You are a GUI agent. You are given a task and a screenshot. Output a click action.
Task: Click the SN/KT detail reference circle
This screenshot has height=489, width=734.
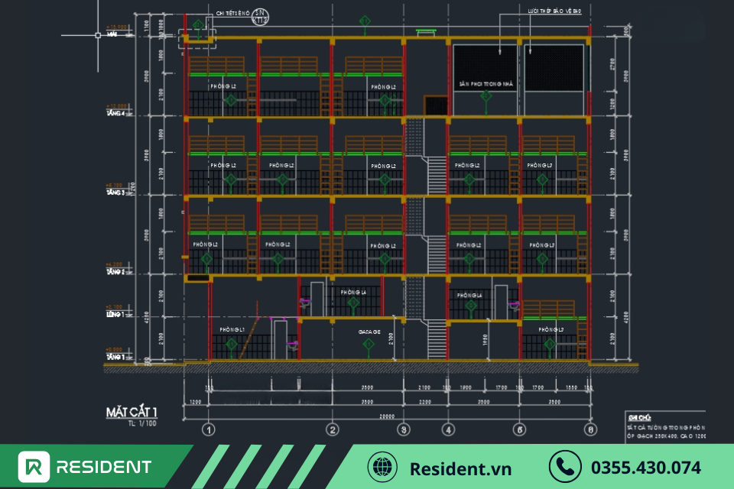(261, 15)
